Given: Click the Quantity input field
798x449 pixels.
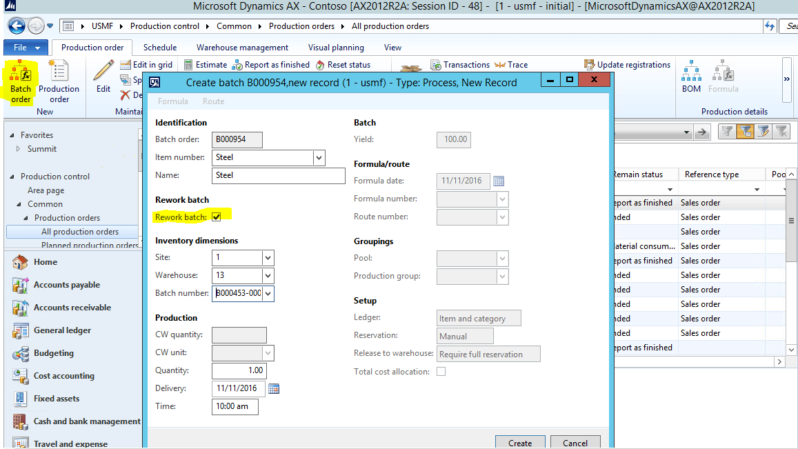Looking at the screenshot, I should (x=239, y=370).
